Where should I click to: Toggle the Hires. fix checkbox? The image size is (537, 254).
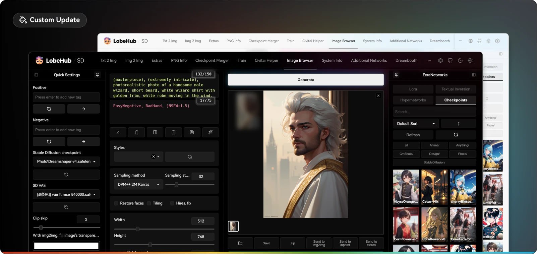click(x=172, y=203)
